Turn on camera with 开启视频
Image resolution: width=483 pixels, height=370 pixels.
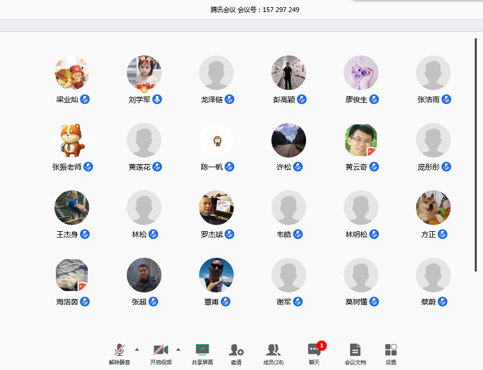(x=161, y=354)
